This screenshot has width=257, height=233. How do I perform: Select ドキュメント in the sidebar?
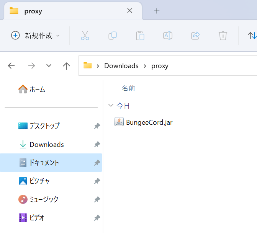(51, 163)
